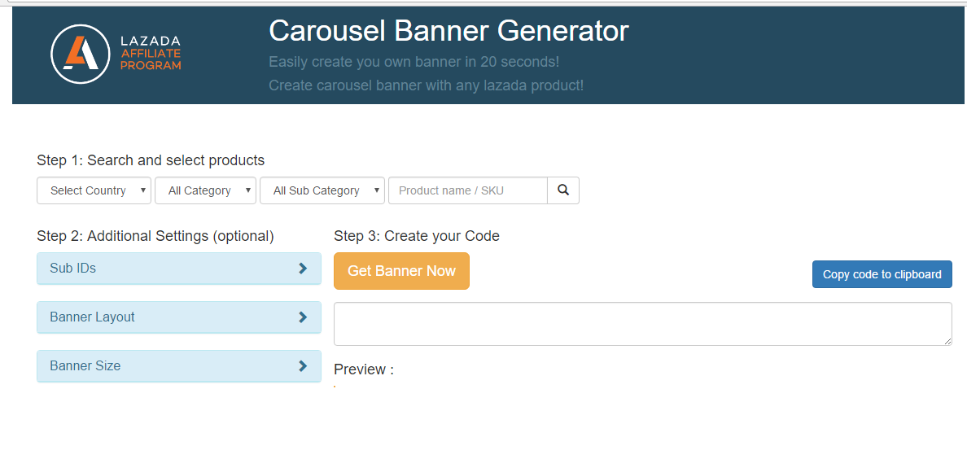Open the Select Country dropdown

click(x=94, y=190)
